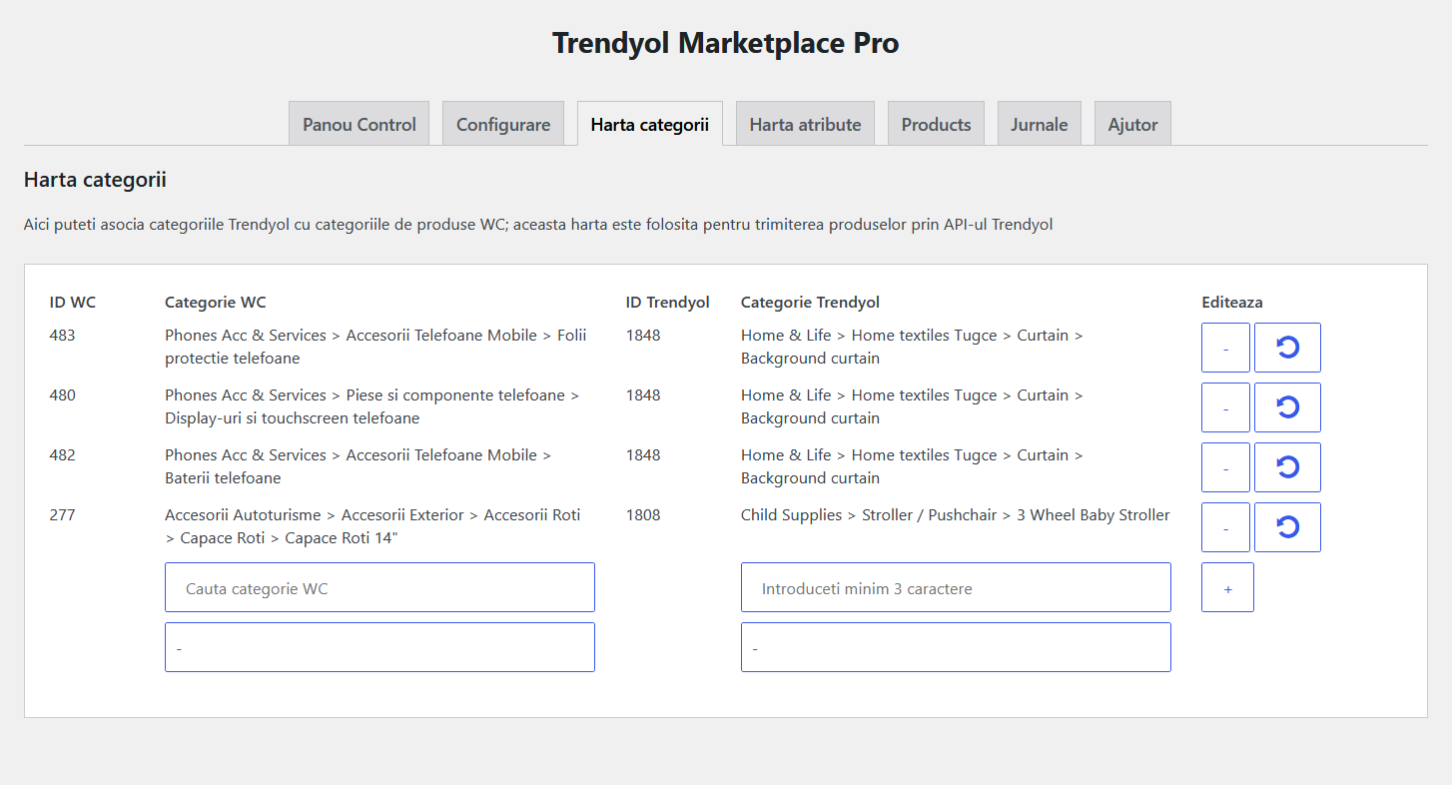Viewport: 1452px width, 785px height.
Task: Select the Harta categorii tab
Action: click(x=650, y=124)
